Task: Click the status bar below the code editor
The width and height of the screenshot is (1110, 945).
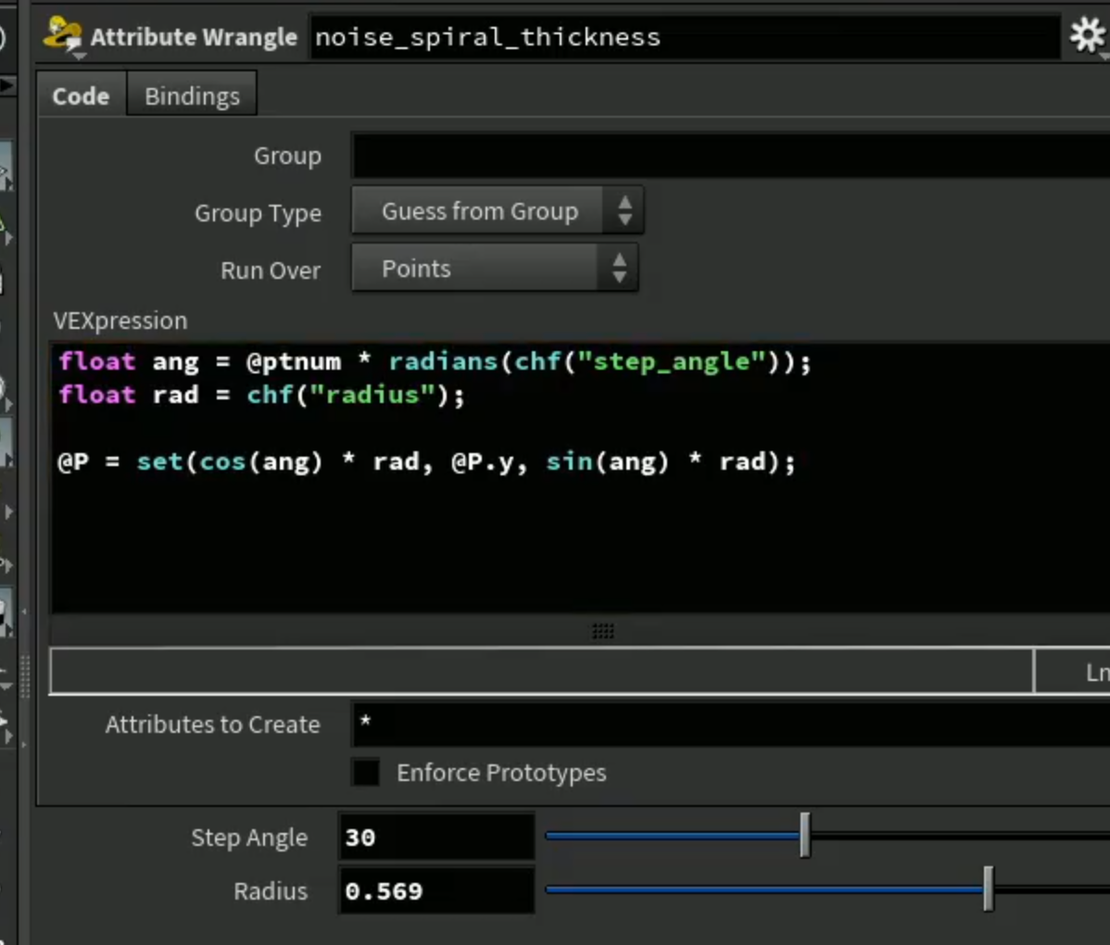Action: pyautogui.click(x=541, y=671)
